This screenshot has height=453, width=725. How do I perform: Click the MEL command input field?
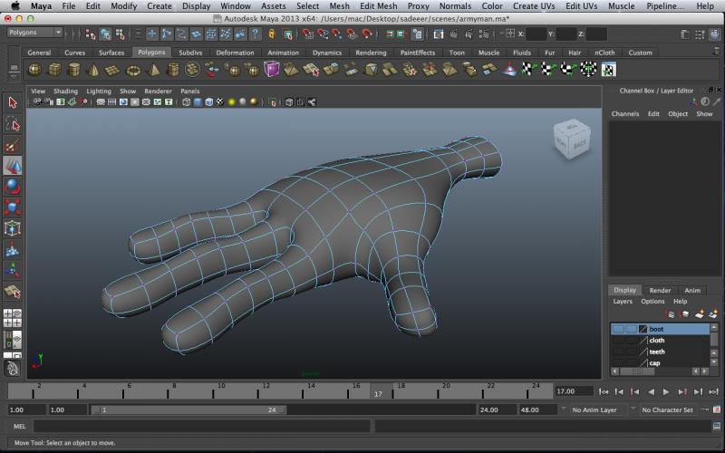point(201,426)
